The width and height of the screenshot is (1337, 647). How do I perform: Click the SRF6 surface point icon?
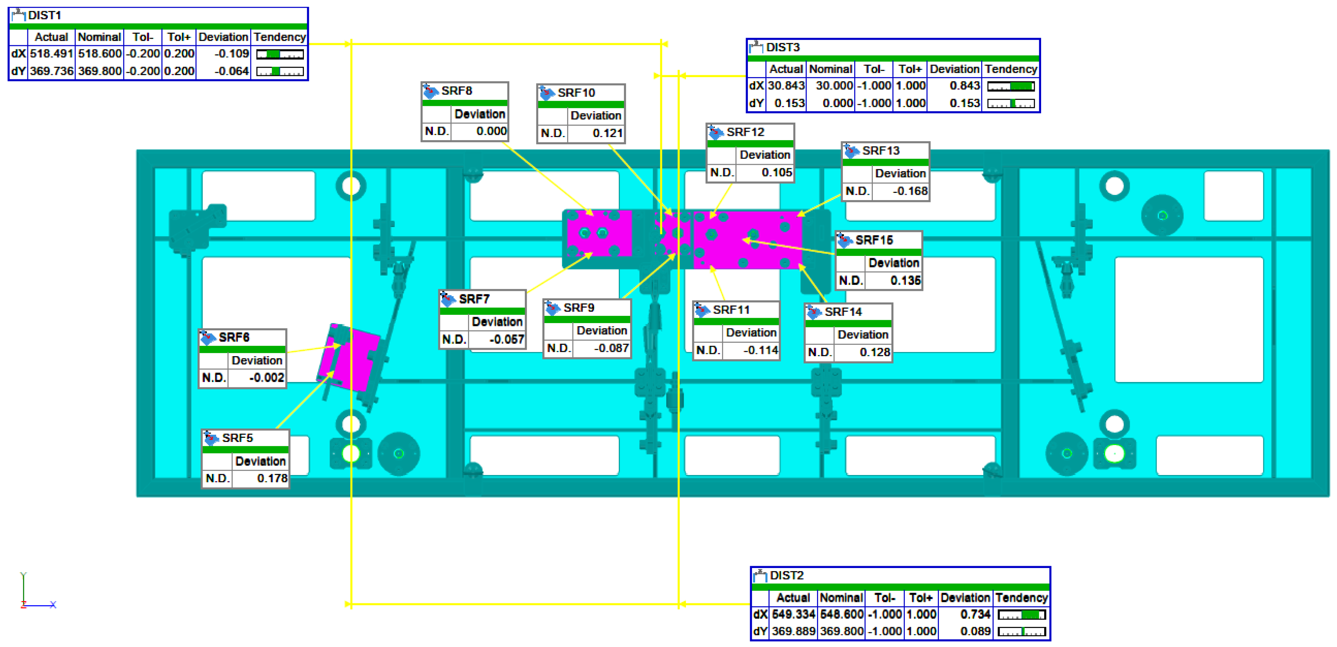point(208,338)
